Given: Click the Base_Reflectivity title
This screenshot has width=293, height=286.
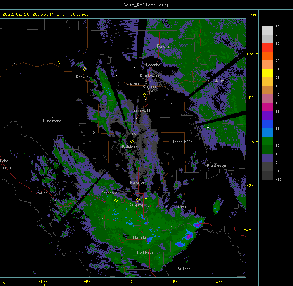Looking at the screenshot, I should [146, 5].
